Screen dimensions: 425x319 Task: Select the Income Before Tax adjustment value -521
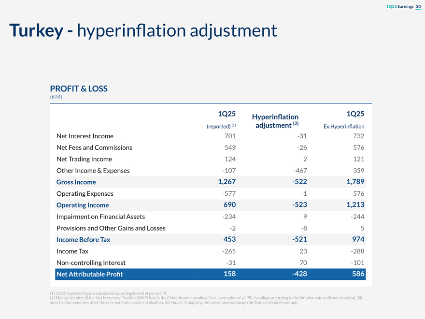tap(299, 239)
